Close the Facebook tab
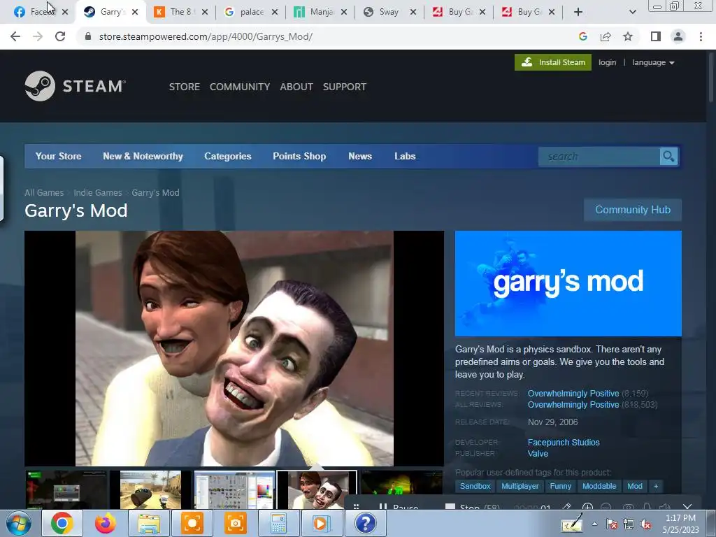The image size is (716, 537). (65, 12)
